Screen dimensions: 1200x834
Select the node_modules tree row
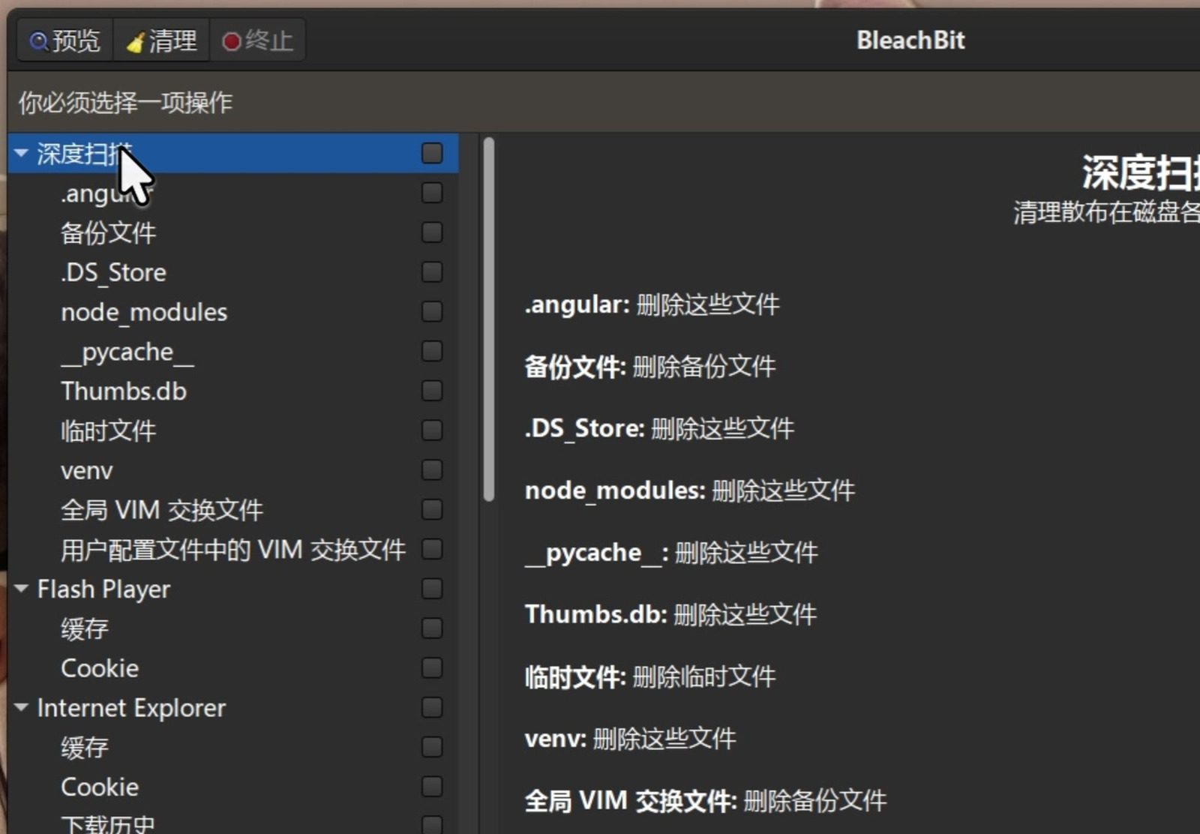tap(233, 311)
